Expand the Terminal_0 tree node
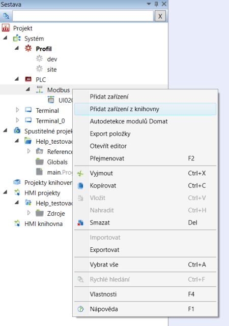Screen dimensions: 229x326 17,120
